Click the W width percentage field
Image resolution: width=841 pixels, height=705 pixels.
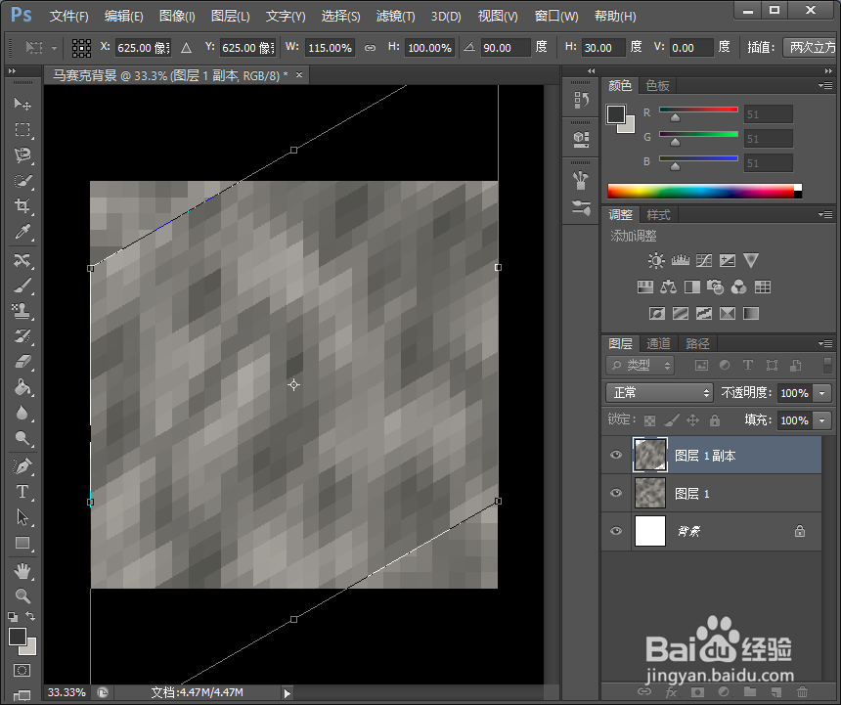[330, 48]
